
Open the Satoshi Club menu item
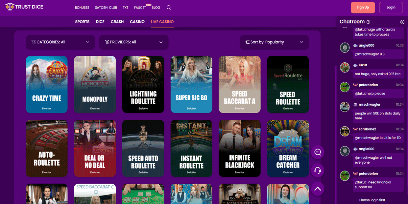[106, 8]
